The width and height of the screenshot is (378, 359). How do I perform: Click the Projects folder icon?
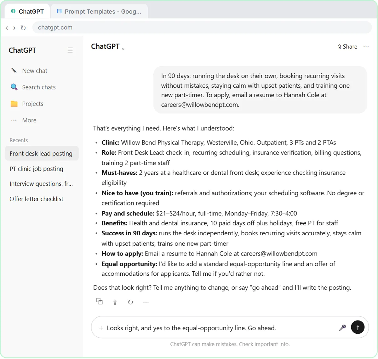[14, 104]
